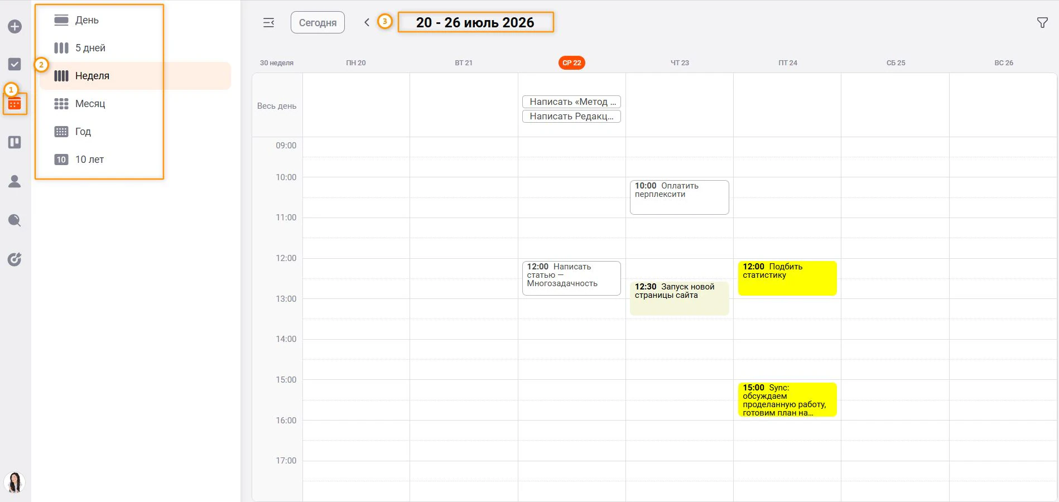Open the tasks checkmark icon in sidebar
This screenshot has width=1059, height=502.
tap(15, 64)
